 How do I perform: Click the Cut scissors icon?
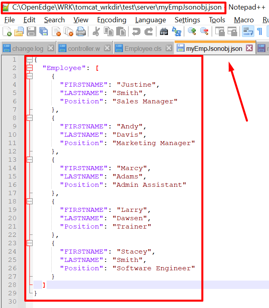(96, 31)
